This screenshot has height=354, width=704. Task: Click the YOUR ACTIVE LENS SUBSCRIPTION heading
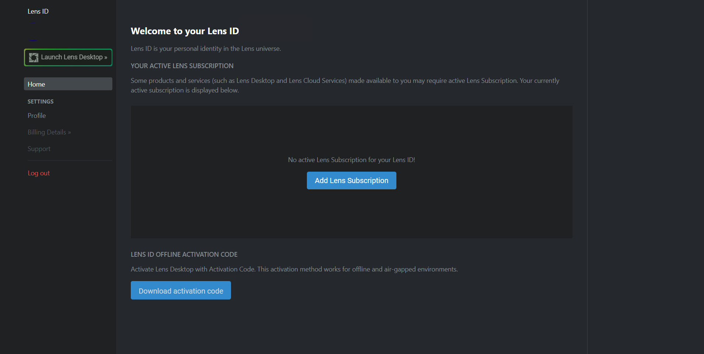coord(182,66)
